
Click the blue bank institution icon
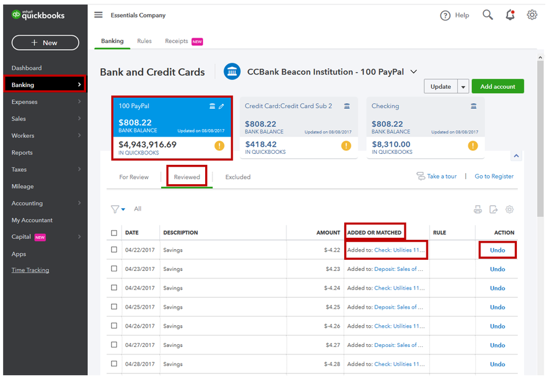pos(232,72)
